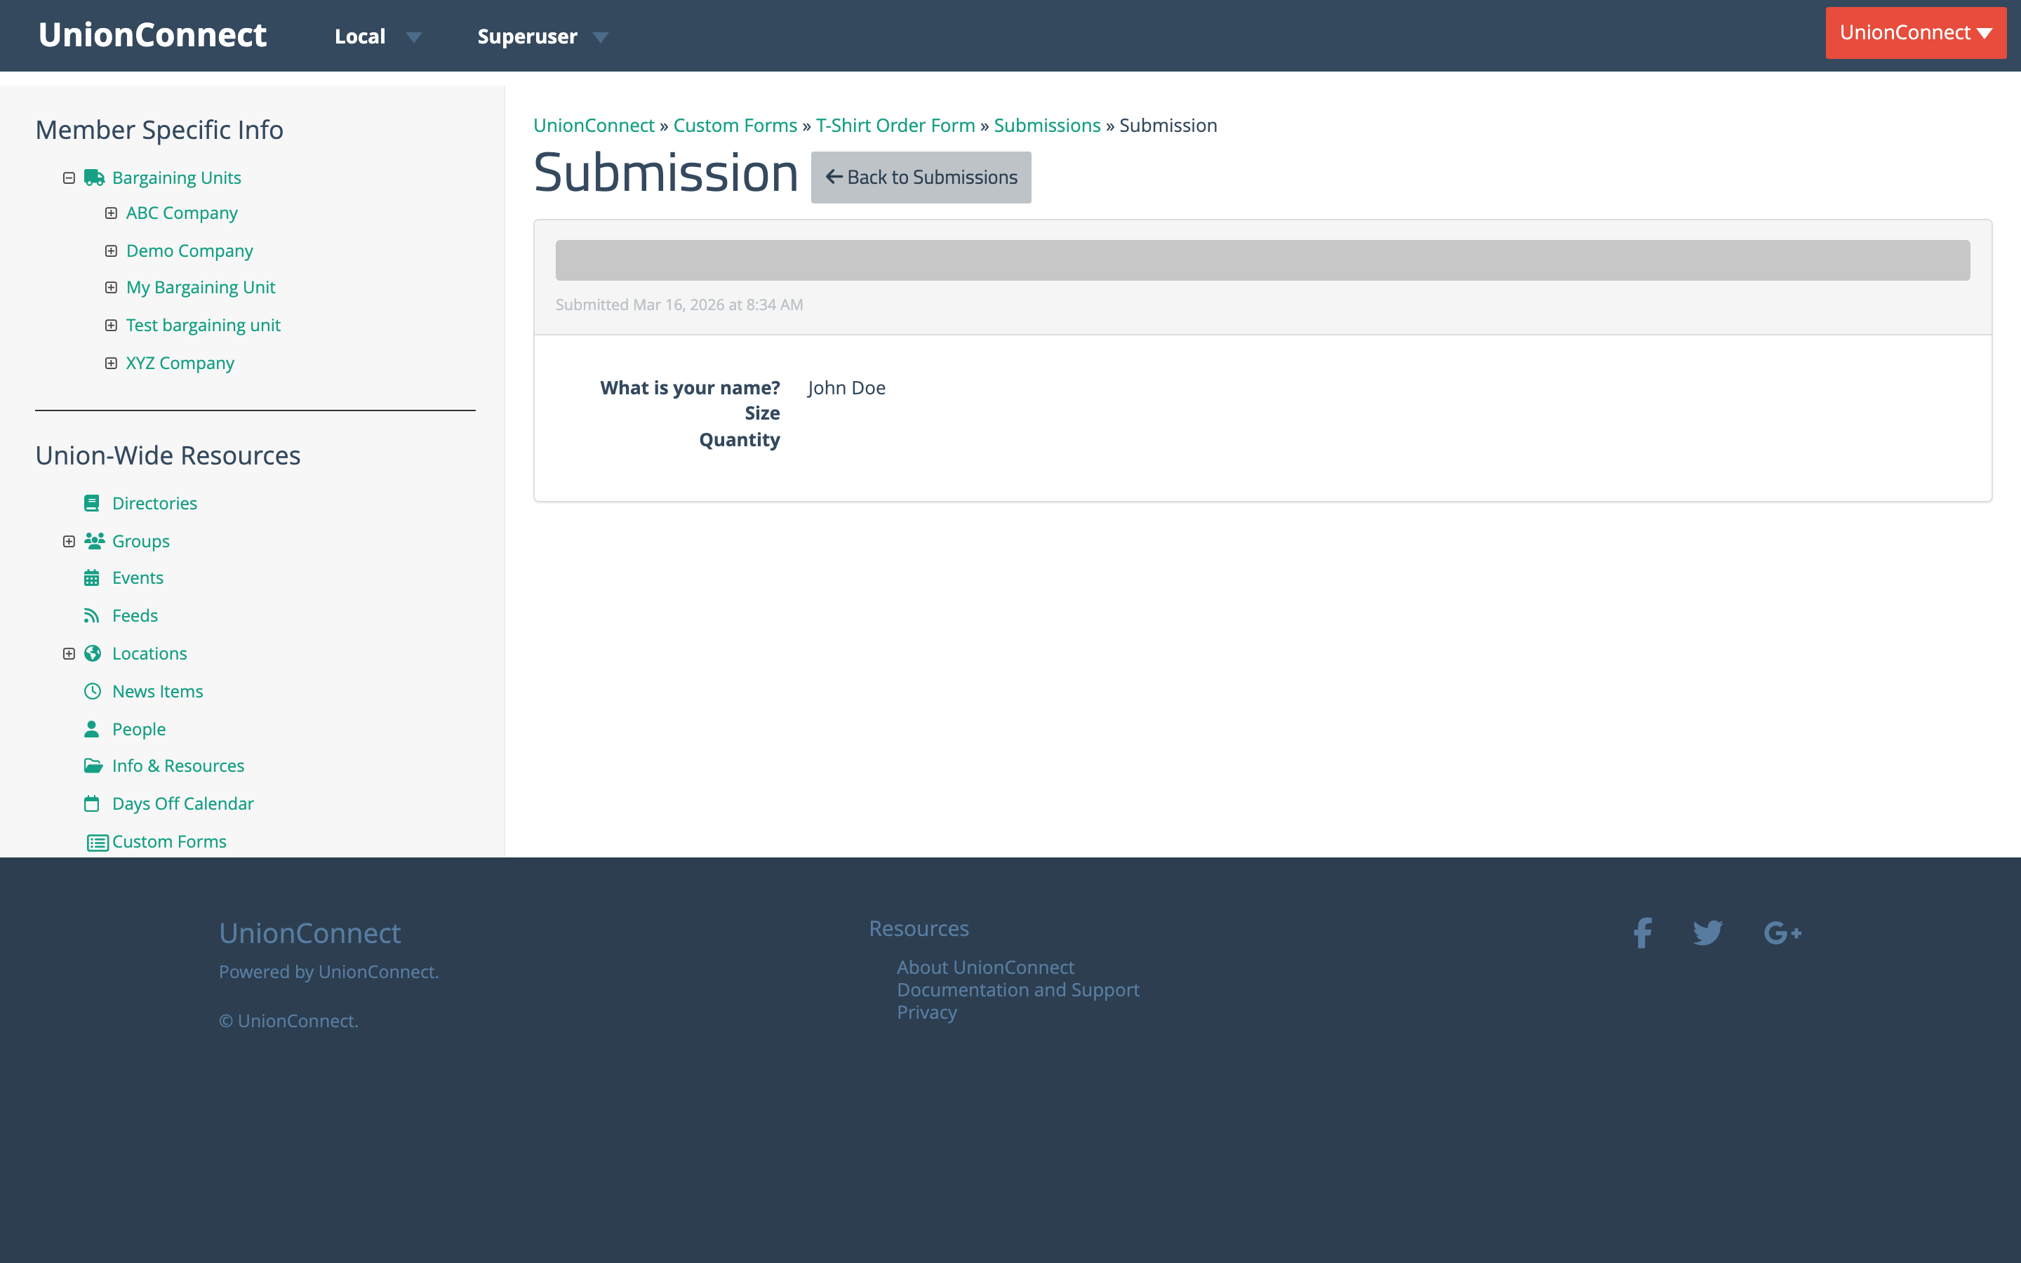Click the News Items clock icon
This screenshot has width=2021, height=1263.
coord(93,692)
